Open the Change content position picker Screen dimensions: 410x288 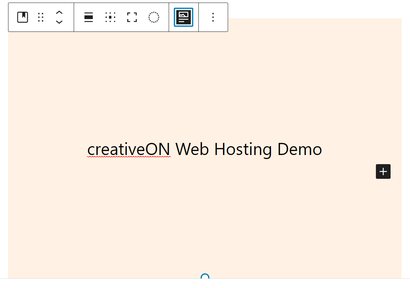click(110, 17)
